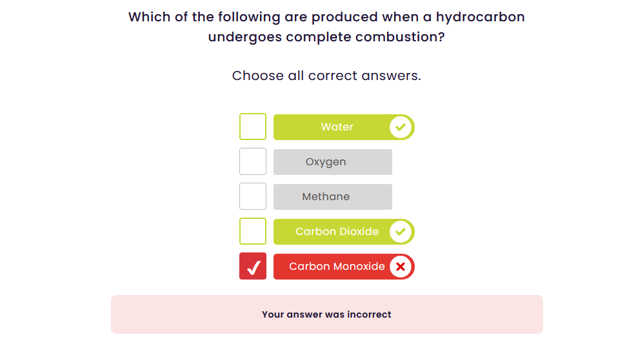Screen dimensions: 636x337
Task: Check the Carbon Dioxide checkbox
Action: [x=253, y=231]
